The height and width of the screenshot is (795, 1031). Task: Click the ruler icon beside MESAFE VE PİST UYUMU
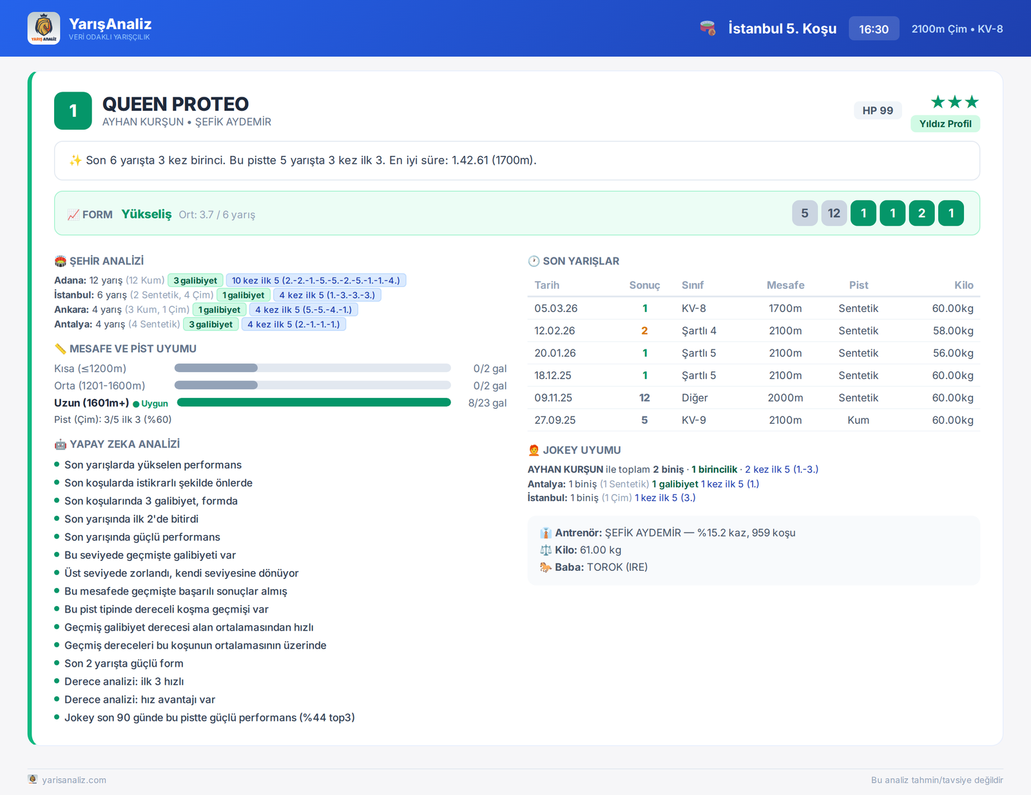tap(61, 349)
